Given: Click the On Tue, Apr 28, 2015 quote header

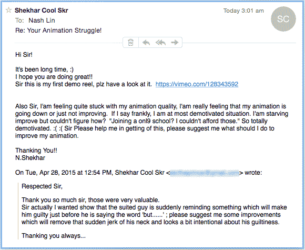Looking at the screenshot, I should [x=138, y=173].
